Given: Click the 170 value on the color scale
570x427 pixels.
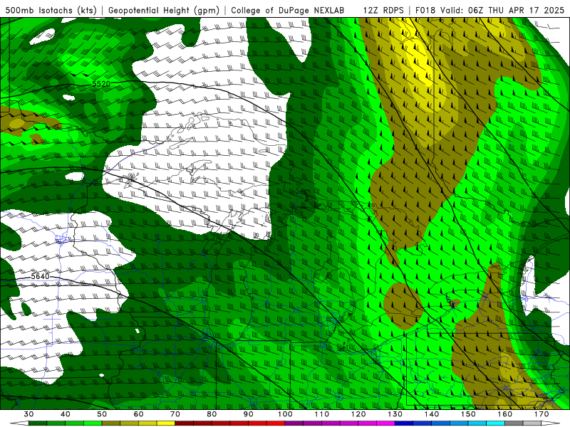Looking at the screenshot, I should [541, 414].
